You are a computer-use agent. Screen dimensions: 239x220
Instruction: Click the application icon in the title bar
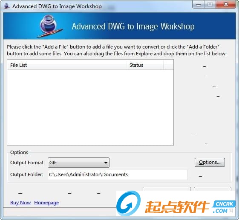pyautogui.click(x=7, y=6)
